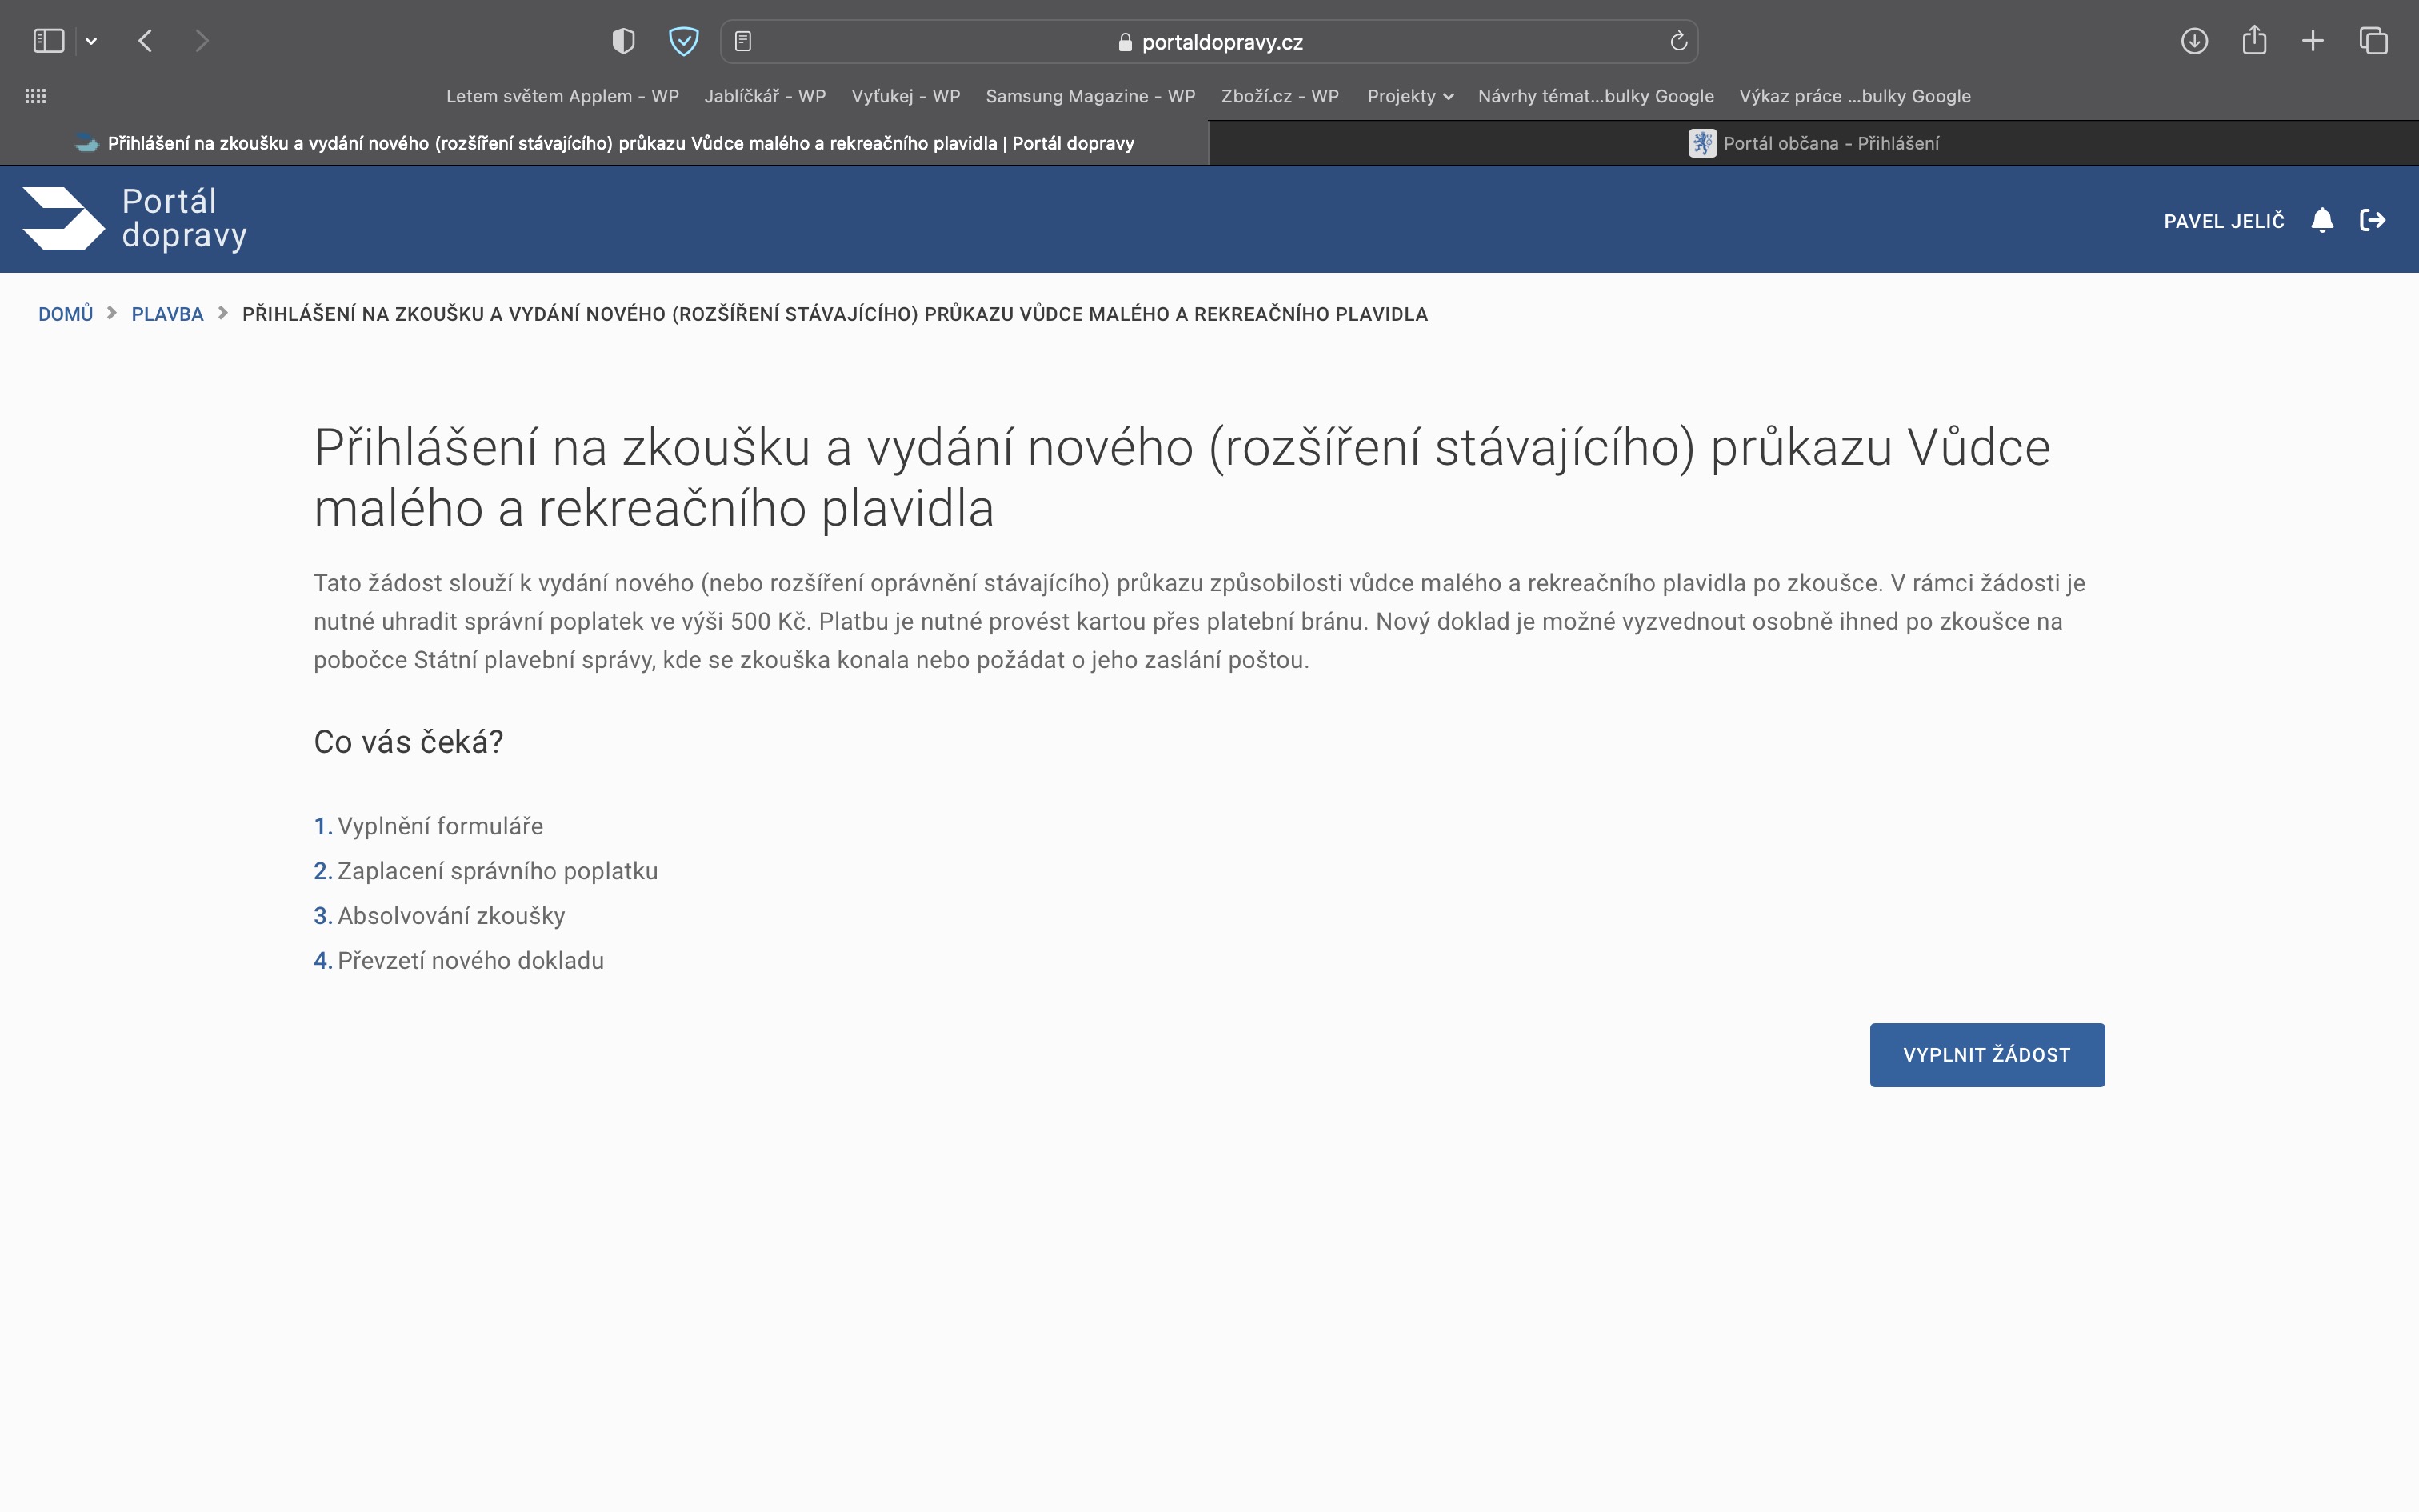
Task: Open the Reader view icon in the address bar
Action: click(x=742, y=41)
